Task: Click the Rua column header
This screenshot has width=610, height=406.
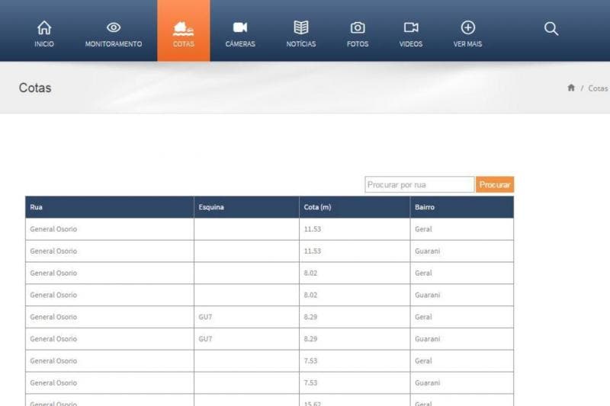Action: pyautogui.click(x=37, y=207)
